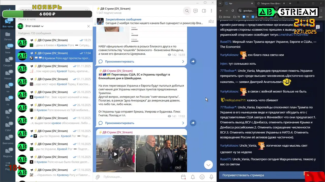325x182 pixels.
Task: Click the voice message microphone icon
Action: tap(211, 177)
